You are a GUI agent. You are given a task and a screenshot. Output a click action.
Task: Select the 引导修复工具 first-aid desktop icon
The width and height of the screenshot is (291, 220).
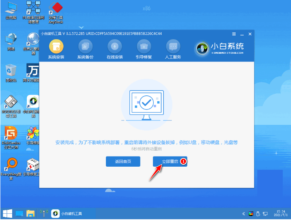(31, 167)
